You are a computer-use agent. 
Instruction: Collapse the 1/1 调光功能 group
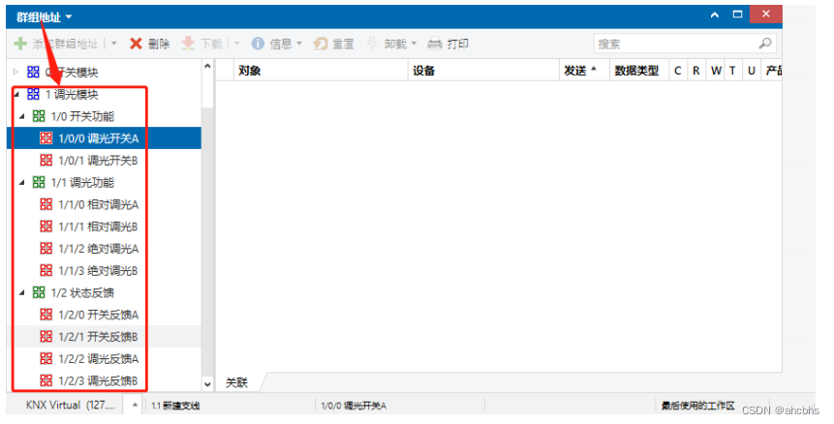[22, 183]
